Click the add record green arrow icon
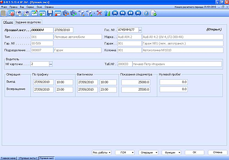Image resolution: width=229 pixels, height=160 pixels. click(x=42, y=13)
